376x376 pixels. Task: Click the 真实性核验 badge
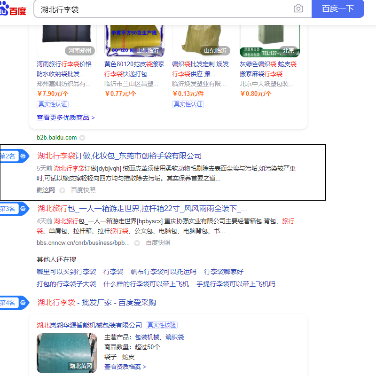coord(162,325)
